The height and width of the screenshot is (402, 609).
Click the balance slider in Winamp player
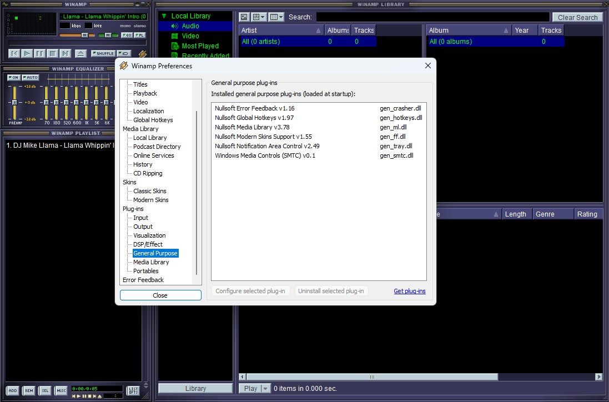pyautogui.click(x=107, y=36)
